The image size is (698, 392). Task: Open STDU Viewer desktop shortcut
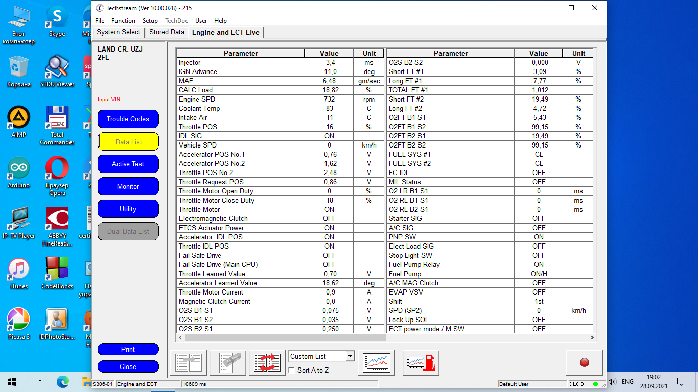point(57,71)
